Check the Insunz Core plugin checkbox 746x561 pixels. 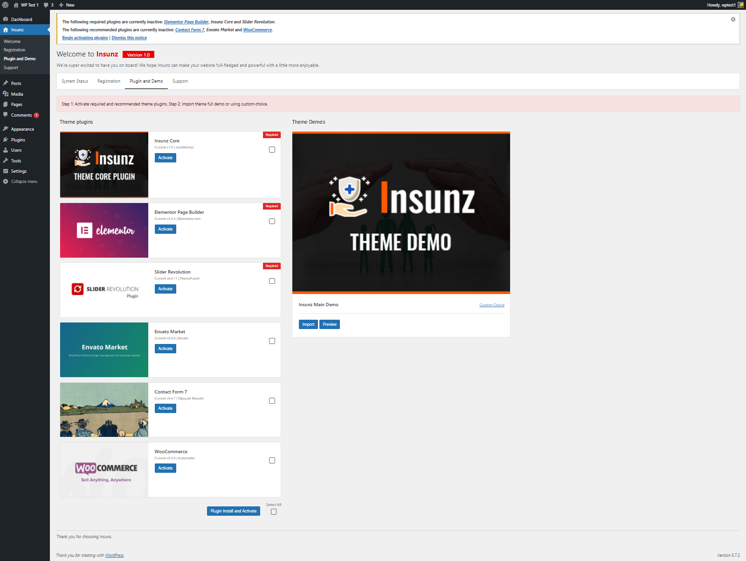click(272, 150)
